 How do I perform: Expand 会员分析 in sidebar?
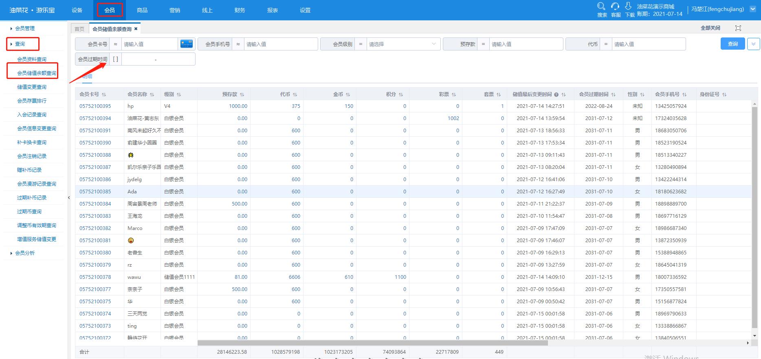pos(24,253)
